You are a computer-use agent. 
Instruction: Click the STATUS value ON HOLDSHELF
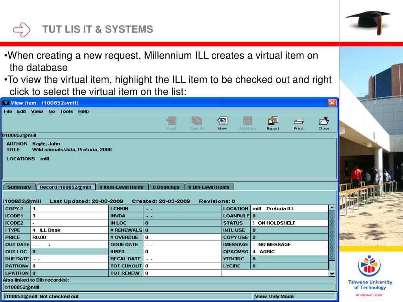pyautogui.click(x=289, y=223)
